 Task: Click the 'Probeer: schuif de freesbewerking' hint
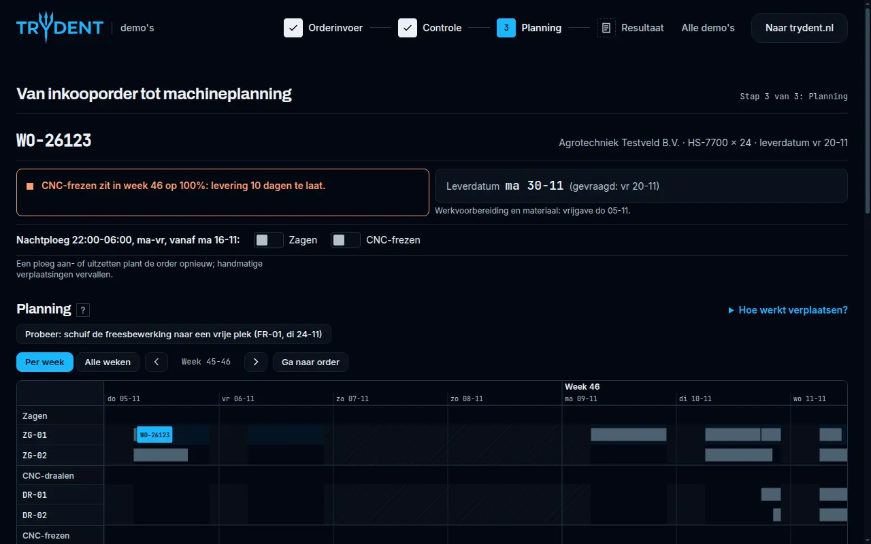174,334
